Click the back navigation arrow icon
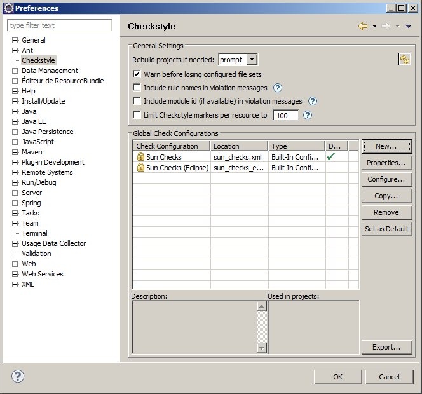This screenshot has height=394, width=422. [363, 26]
